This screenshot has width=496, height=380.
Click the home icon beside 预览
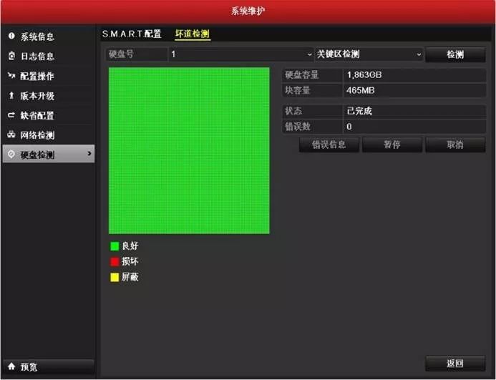11,366
